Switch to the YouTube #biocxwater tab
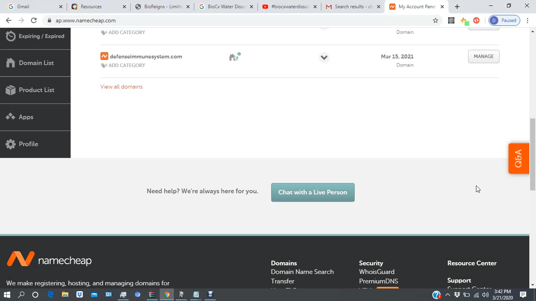Screen dimensions: 536x301 point(289,7)
